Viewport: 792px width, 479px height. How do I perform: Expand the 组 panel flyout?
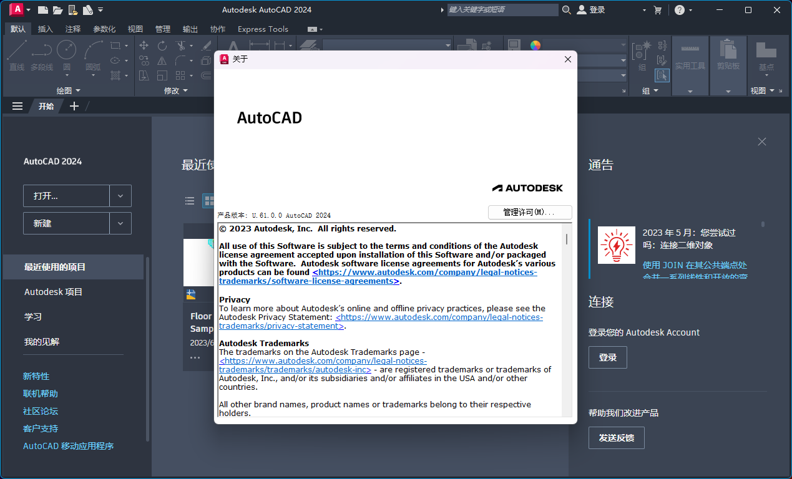pos(656,91)
